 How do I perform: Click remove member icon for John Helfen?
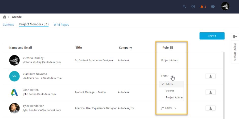[211, 92]
